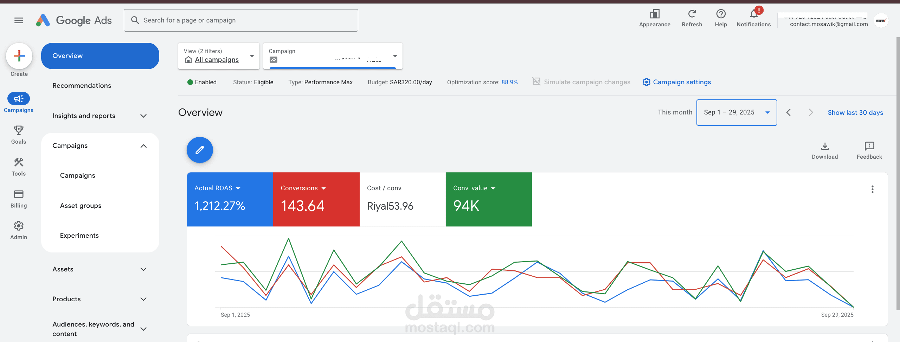
Task: Collapse the Campaigns section in navigation panel
Action: 143,146
